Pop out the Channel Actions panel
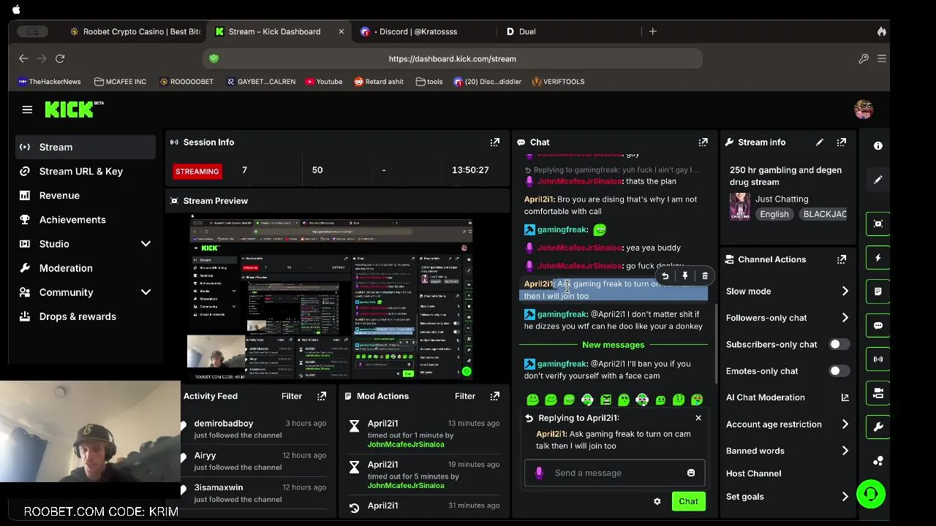936x526 pixels. tap(842, 259)
